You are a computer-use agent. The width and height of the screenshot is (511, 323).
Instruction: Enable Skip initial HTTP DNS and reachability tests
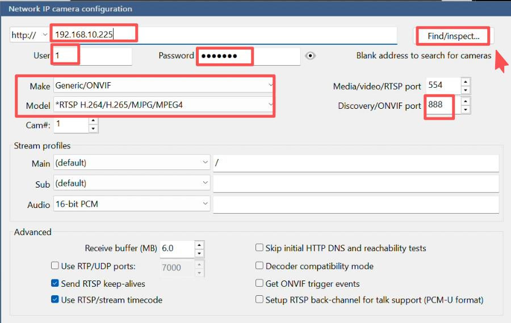[259, 248]
